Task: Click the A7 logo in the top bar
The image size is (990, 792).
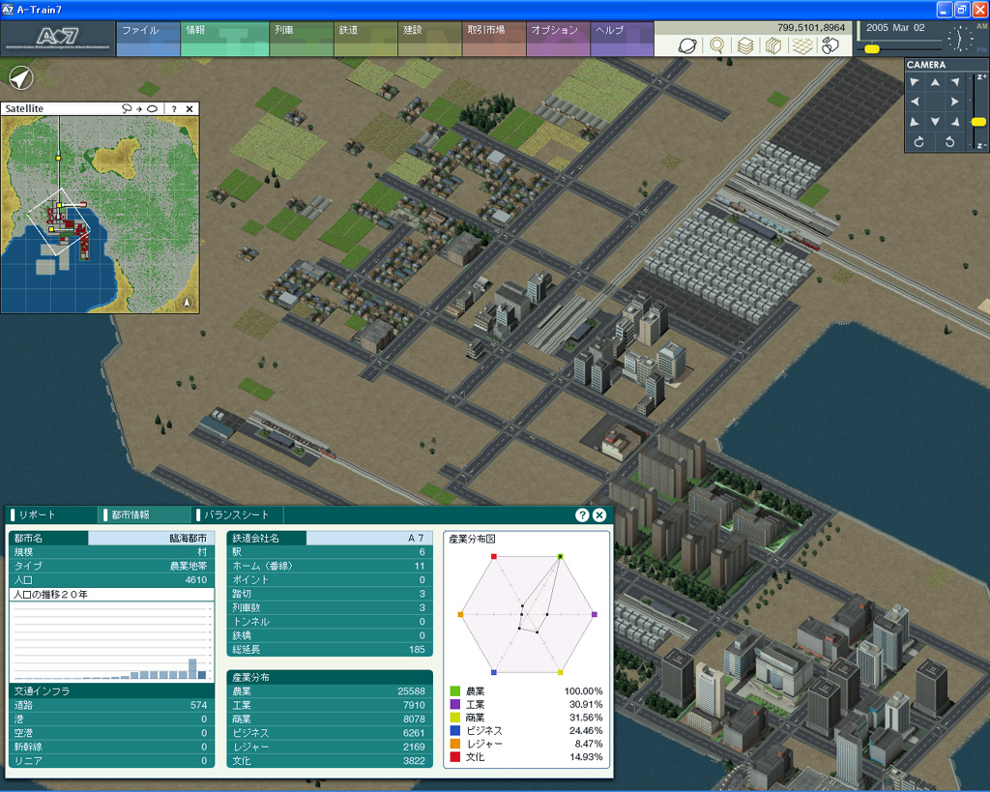Action: click(x=57, y=38)
